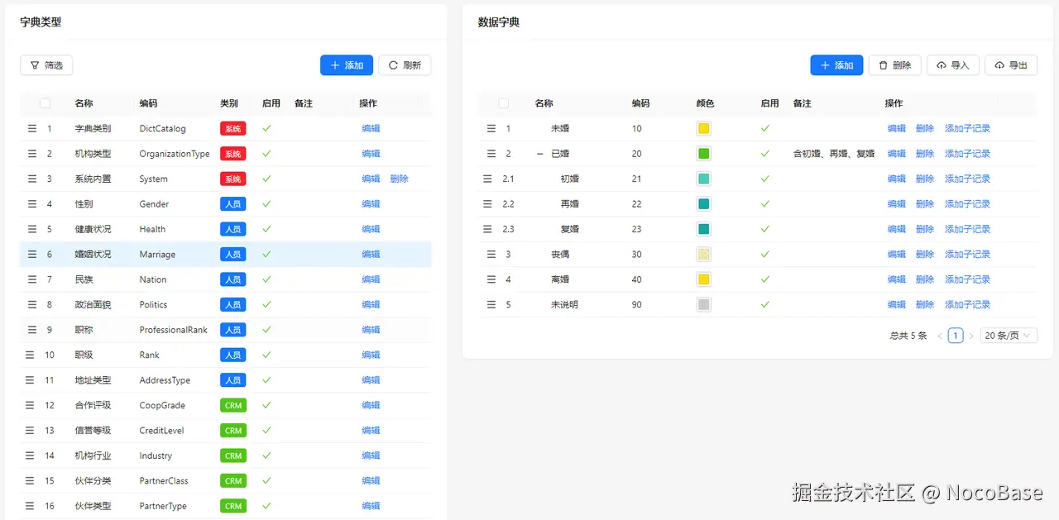Click 编辑 link for 再婚 row
1059x520 pixels.
[897, 204]
